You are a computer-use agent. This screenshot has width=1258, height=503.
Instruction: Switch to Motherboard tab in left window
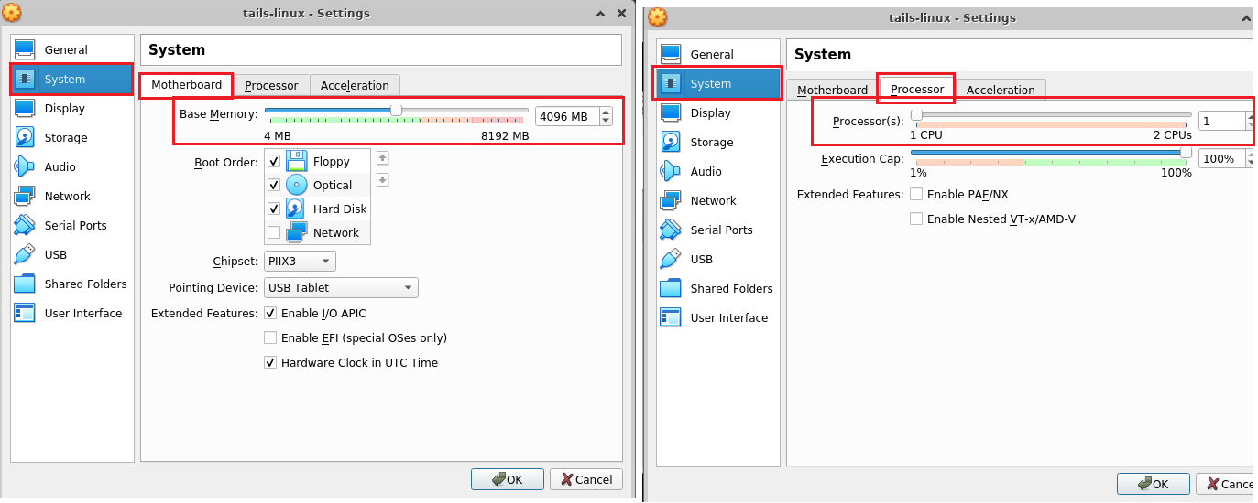click(x=187, y=85)
